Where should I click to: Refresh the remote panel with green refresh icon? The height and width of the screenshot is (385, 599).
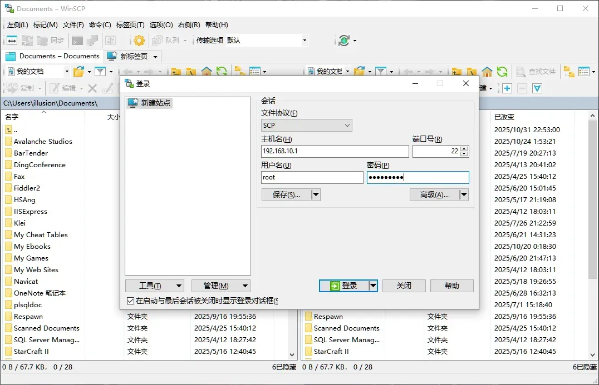click(x=502, y=71)
